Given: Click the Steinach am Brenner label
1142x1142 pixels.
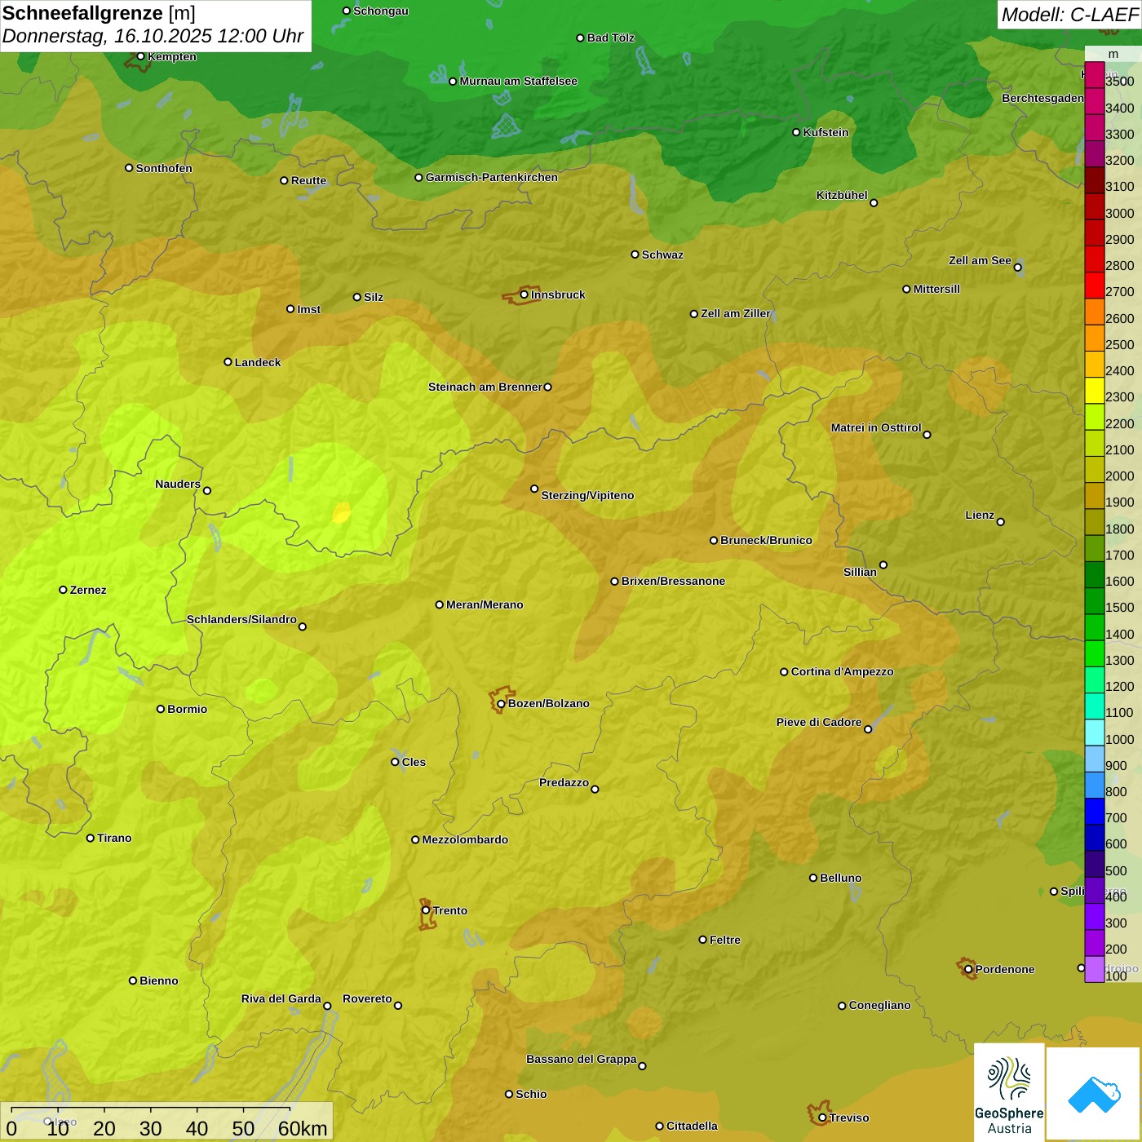Looking at the screenshot, I should [485, 387].
